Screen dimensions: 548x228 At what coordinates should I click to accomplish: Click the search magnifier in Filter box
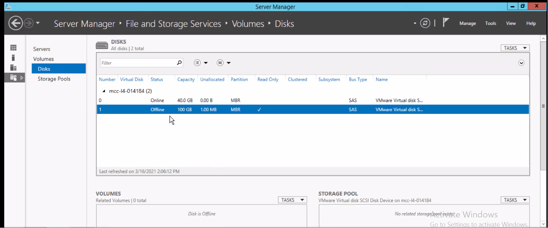click(x=179, y=63)
